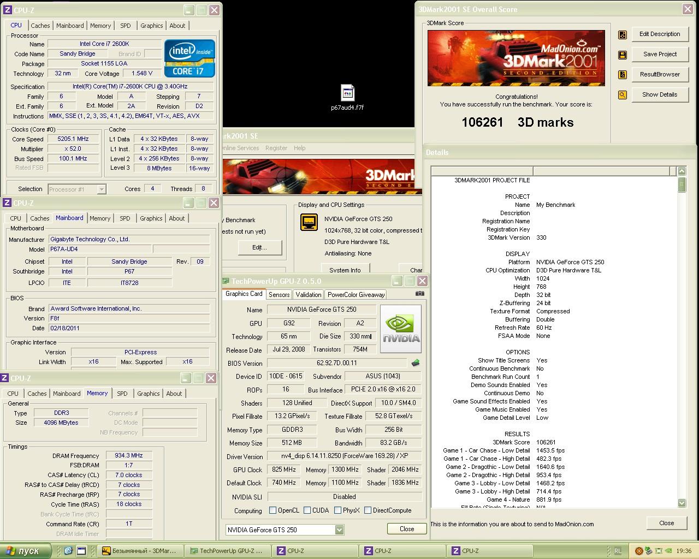Click the motherboard model P67A-UD4
Viewport: 699px width, 559px height.
pyautogui.click(x=100, y=249)
